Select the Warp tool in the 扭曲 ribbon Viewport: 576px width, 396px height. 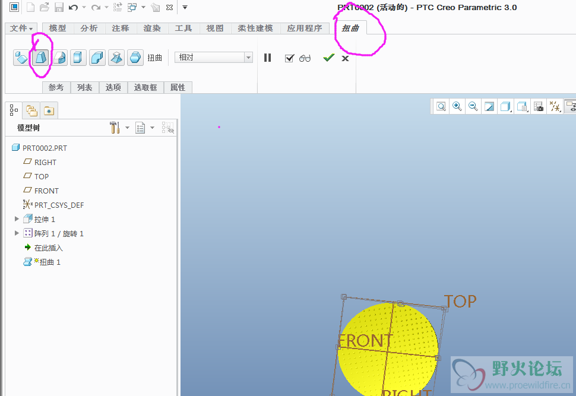coord(40,58)
